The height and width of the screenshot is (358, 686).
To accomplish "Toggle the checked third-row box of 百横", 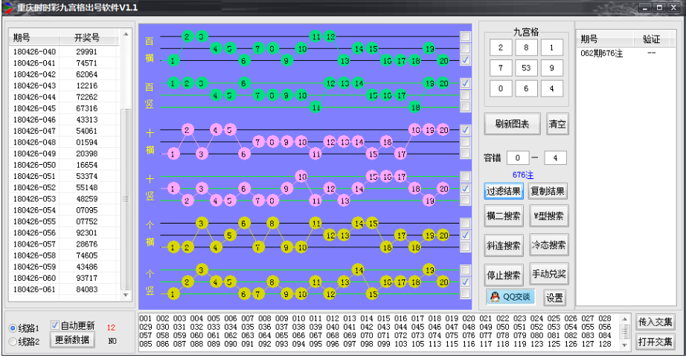I will tap(465, 60).
